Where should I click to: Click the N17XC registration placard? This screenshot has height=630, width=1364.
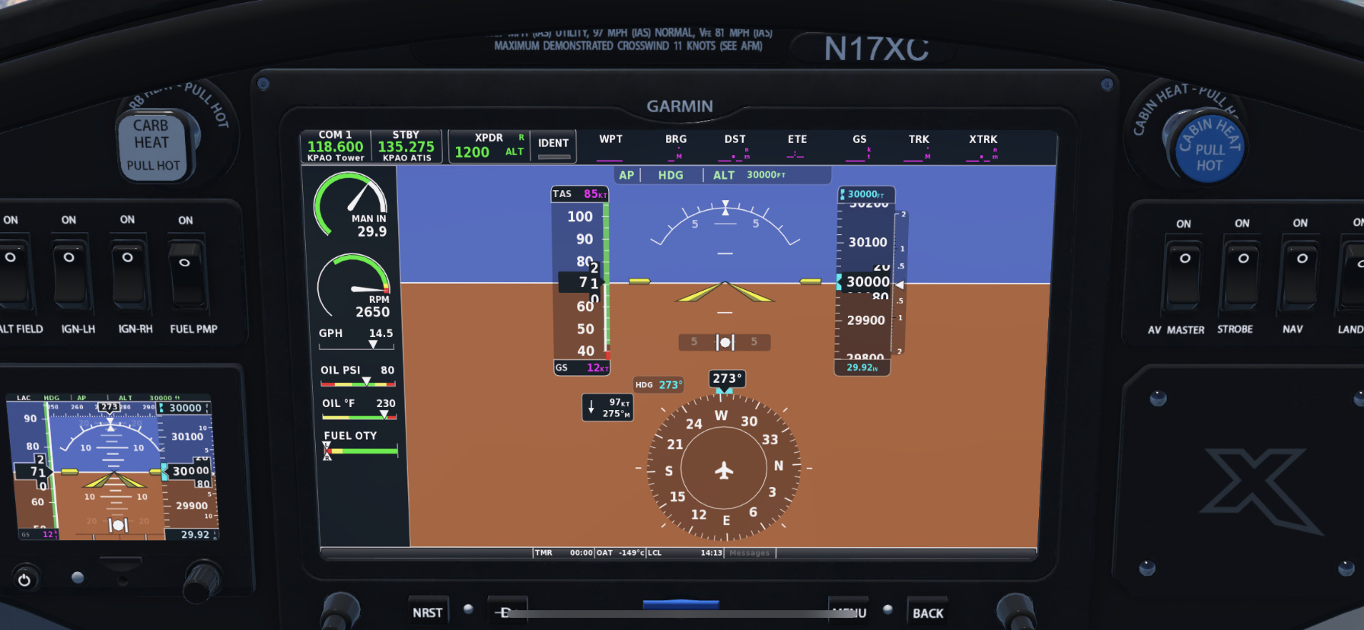click(876, 49)
